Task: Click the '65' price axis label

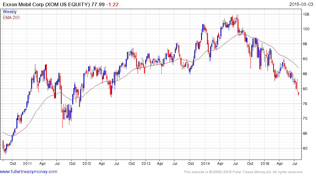Action: (x=305, y=133)
